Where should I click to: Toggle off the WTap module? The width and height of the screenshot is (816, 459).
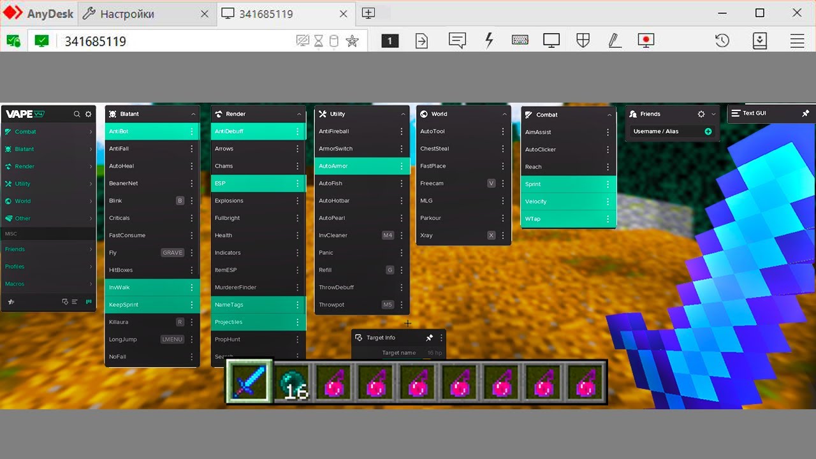pyautogui.click(x=569, y=219)
